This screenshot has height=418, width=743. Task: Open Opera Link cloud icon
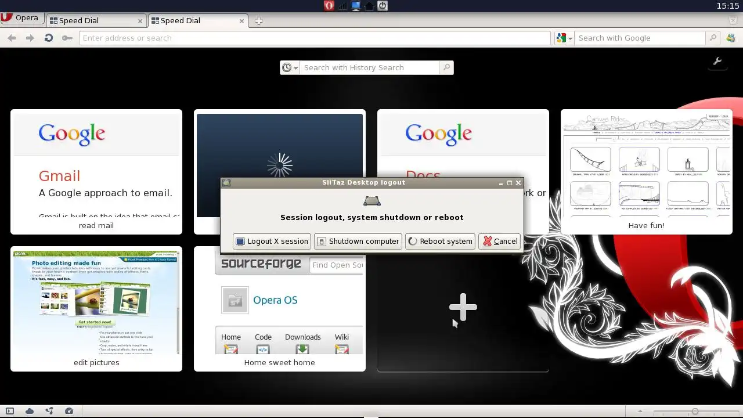pos(30,411)
